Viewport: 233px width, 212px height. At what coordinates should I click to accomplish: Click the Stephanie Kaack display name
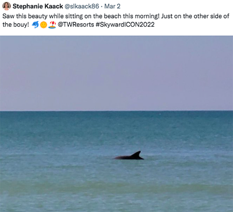(38, 6)
